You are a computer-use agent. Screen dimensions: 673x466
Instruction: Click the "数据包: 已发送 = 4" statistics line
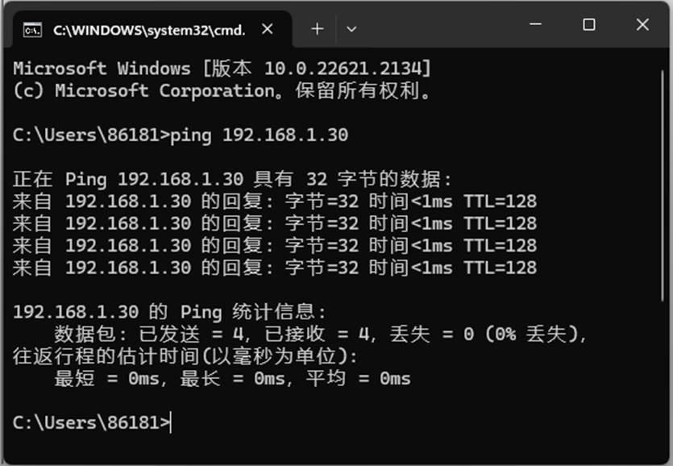tap(320, 335)
